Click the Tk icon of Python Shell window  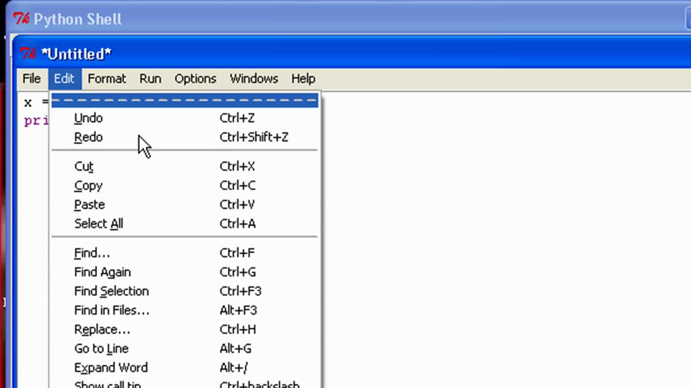click(x=22, y=19)
